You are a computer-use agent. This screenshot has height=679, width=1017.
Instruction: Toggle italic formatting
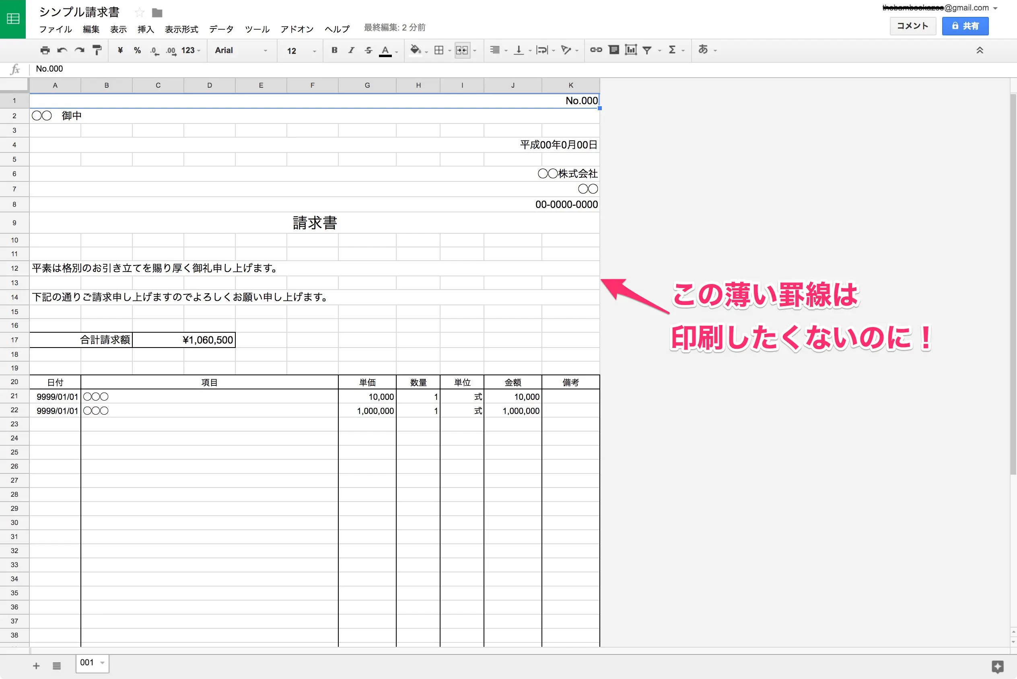pyautogui.click(x=351, y=50)
